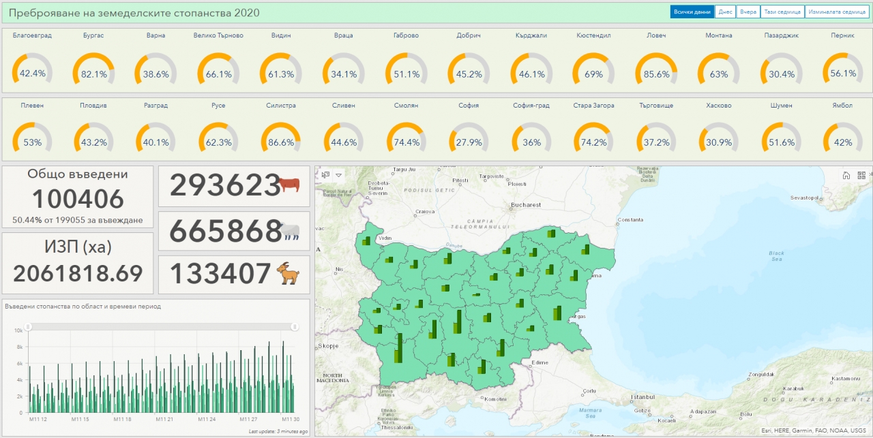
Task: Click the cattle icon in count card
Action: (x=289, y=185)
